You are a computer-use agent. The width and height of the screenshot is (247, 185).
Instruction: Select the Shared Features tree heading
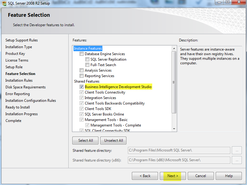click(x=87, y=81)
